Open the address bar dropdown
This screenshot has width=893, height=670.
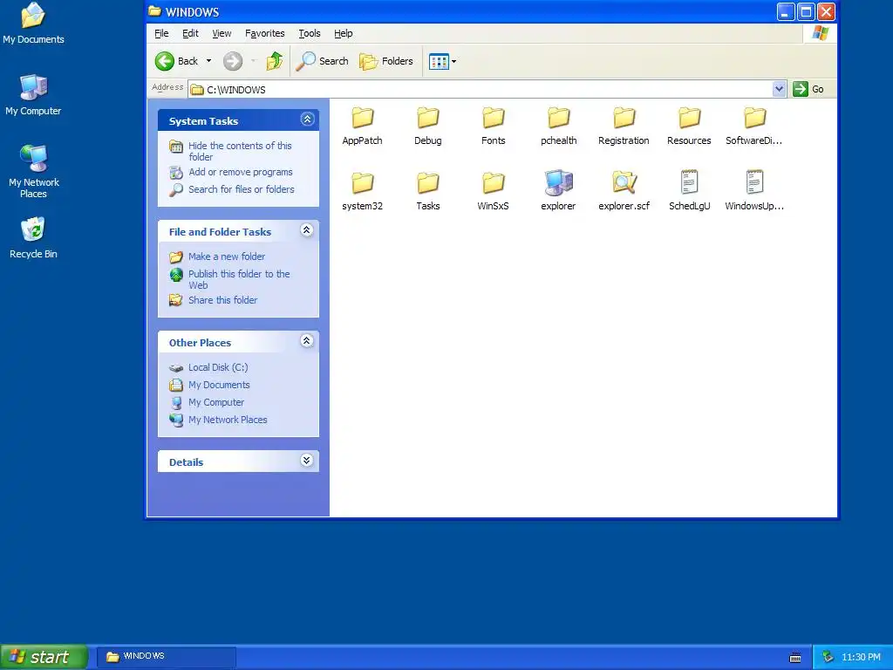779,89
